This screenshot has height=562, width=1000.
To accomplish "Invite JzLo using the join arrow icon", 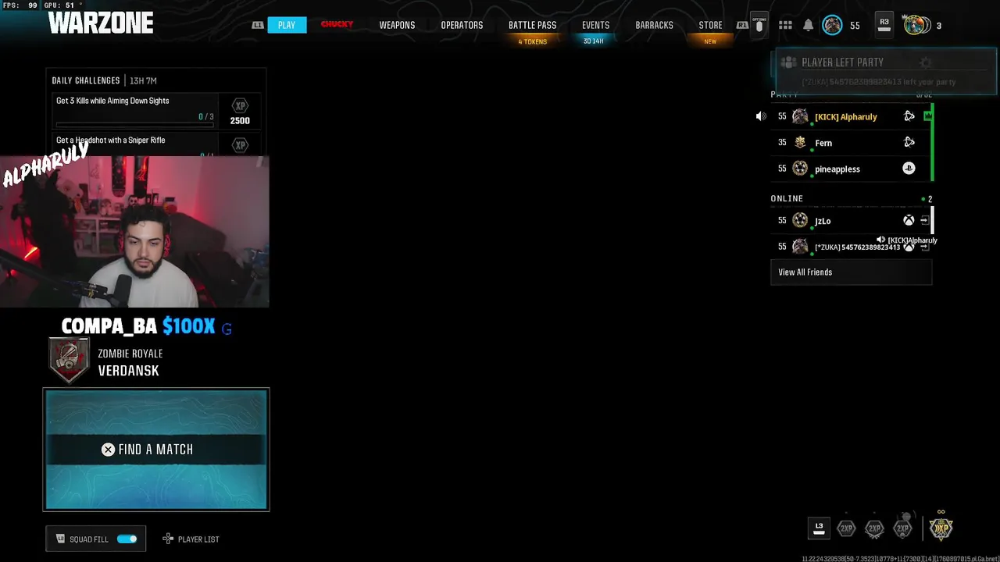I will (x=924, y=220).
